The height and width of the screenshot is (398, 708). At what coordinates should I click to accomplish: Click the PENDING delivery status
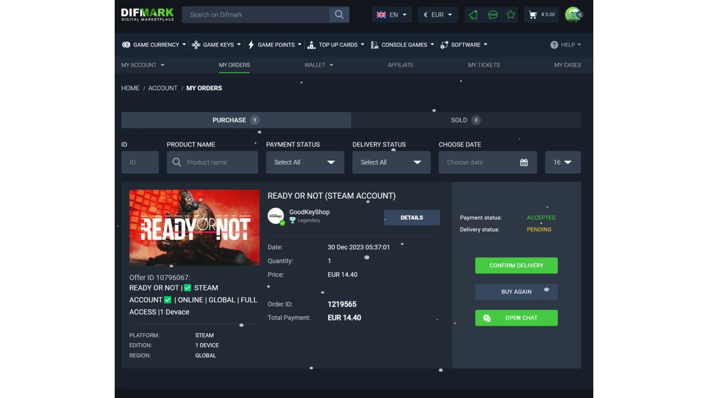pos(539,229)
